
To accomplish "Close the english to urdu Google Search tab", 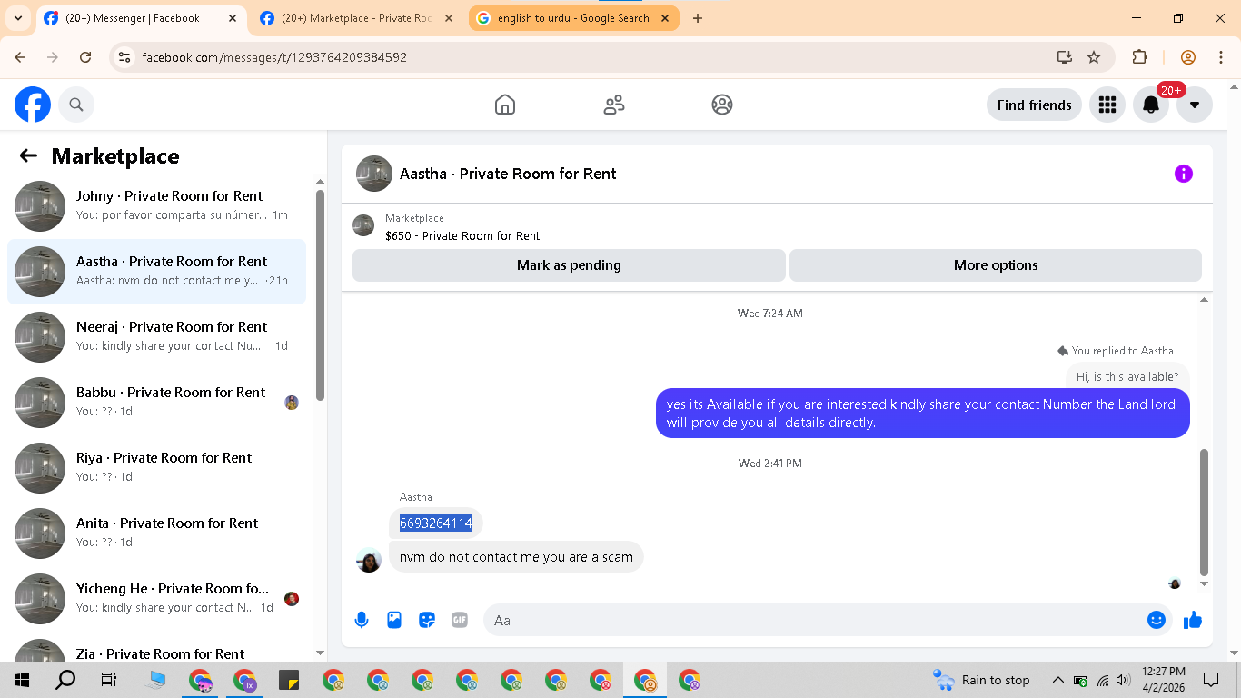I will tap(665, 18).
